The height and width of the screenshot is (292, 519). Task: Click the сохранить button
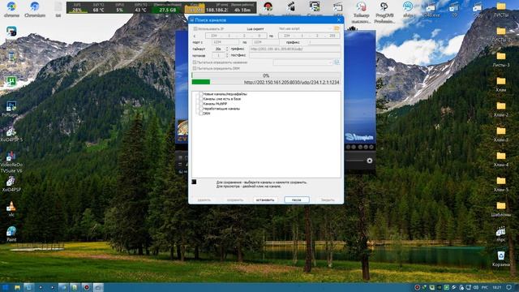coord(234,200)
